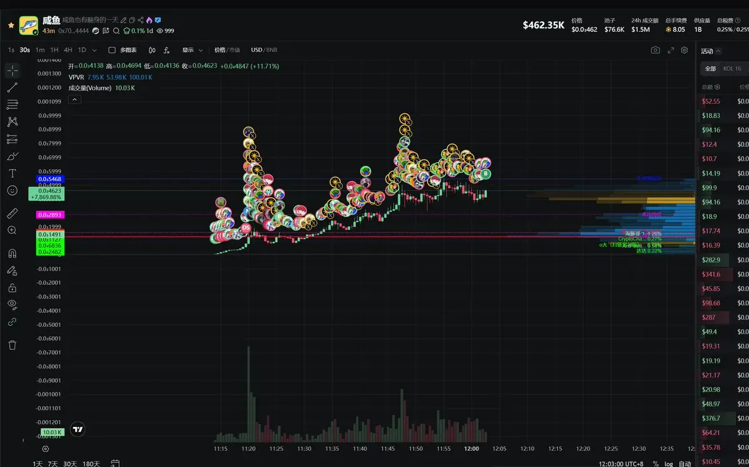Switch to the KOL 16 tab
The height and width of the screenshot is (467, 749).
[x=732, y=69]
